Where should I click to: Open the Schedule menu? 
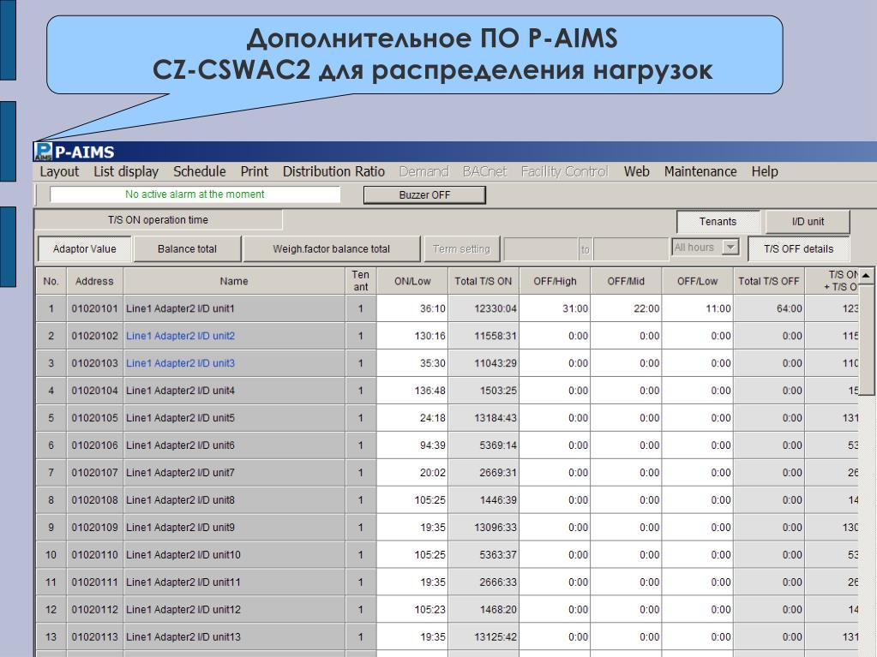[x=199, y=171]
